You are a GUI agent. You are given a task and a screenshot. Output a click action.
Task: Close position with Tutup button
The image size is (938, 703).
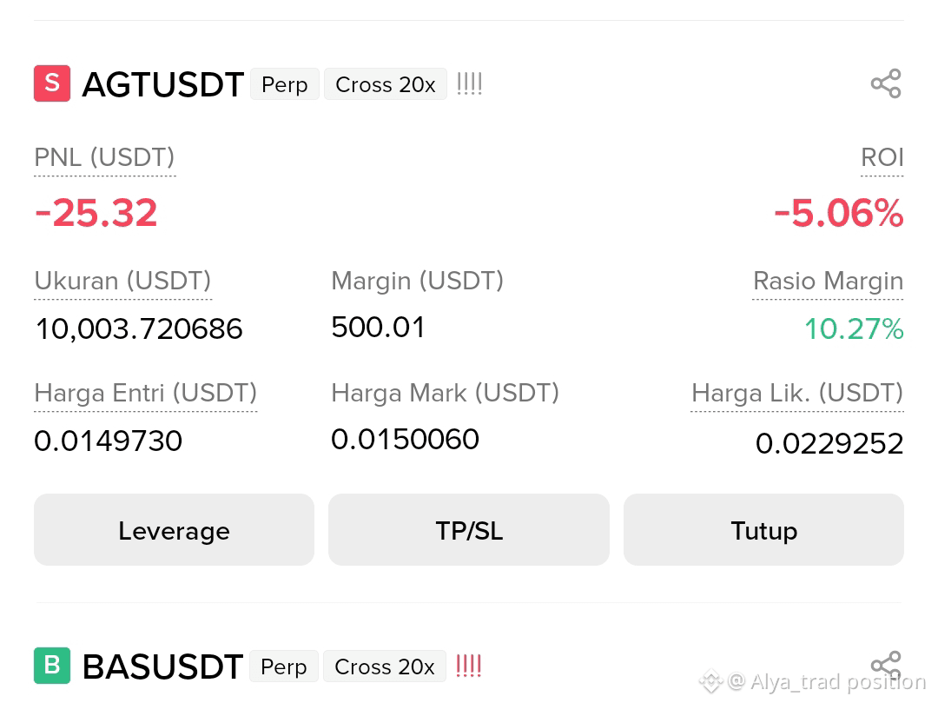tap(764, 530)
